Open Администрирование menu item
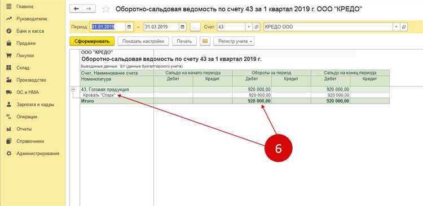The image size is (423, 206). point(38,154)
